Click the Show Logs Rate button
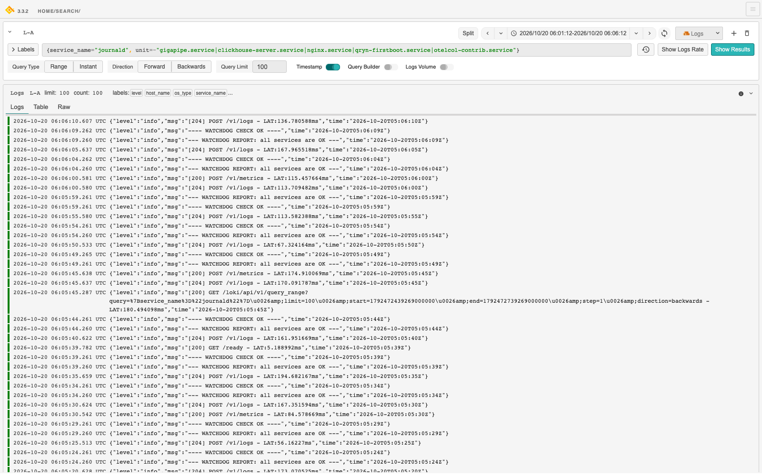The width and height of the screenshot is (762, 476). pyautogui.click(x=682, y=50)
